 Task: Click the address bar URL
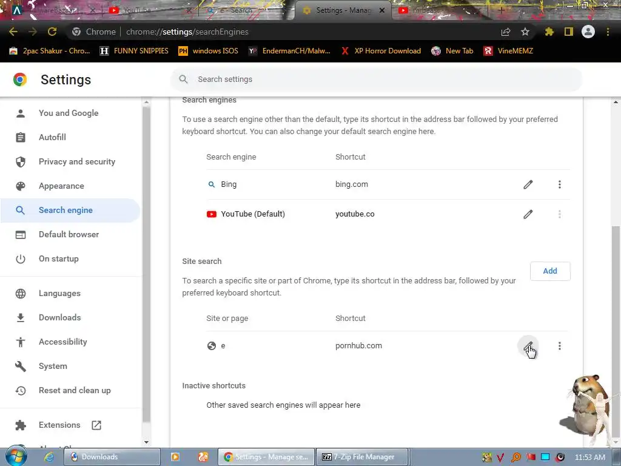point(187,32)
